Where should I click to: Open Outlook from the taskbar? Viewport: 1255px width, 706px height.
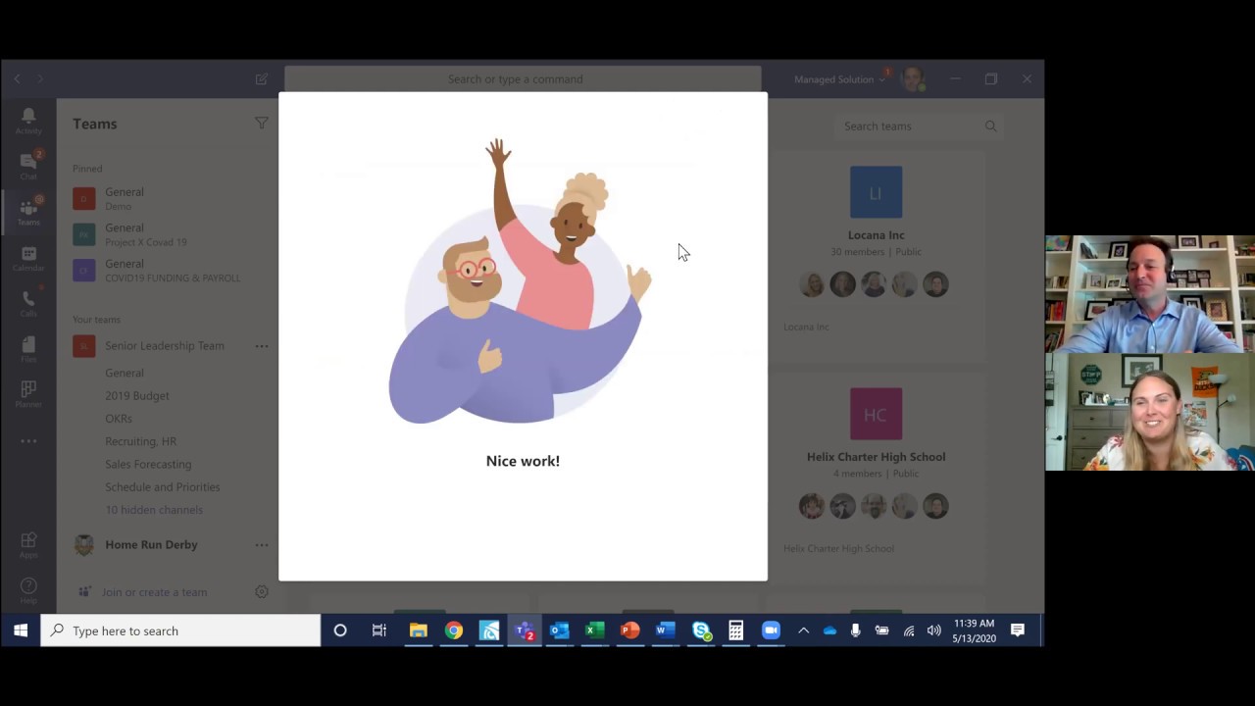coord(560,630)
